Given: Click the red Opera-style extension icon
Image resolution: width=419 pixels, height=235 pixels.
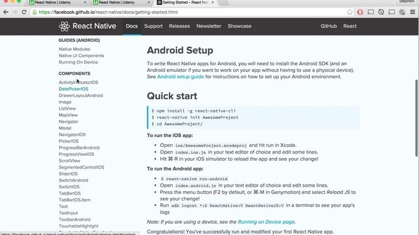Looking at the screenshot, I should 360,12.
